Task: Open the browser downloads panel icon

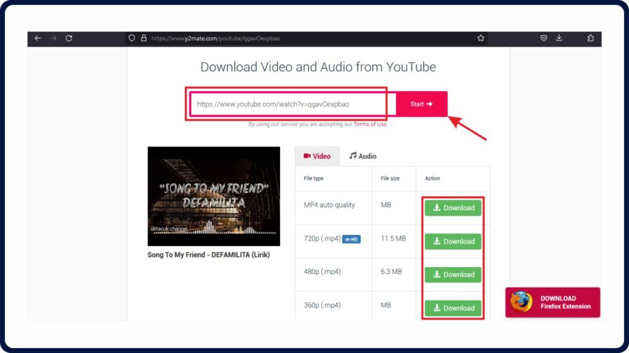Action: point(559,39)
